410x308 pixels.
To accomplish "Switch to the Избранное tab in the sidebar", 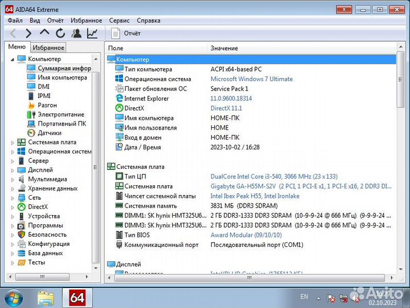I will point(48,48).
